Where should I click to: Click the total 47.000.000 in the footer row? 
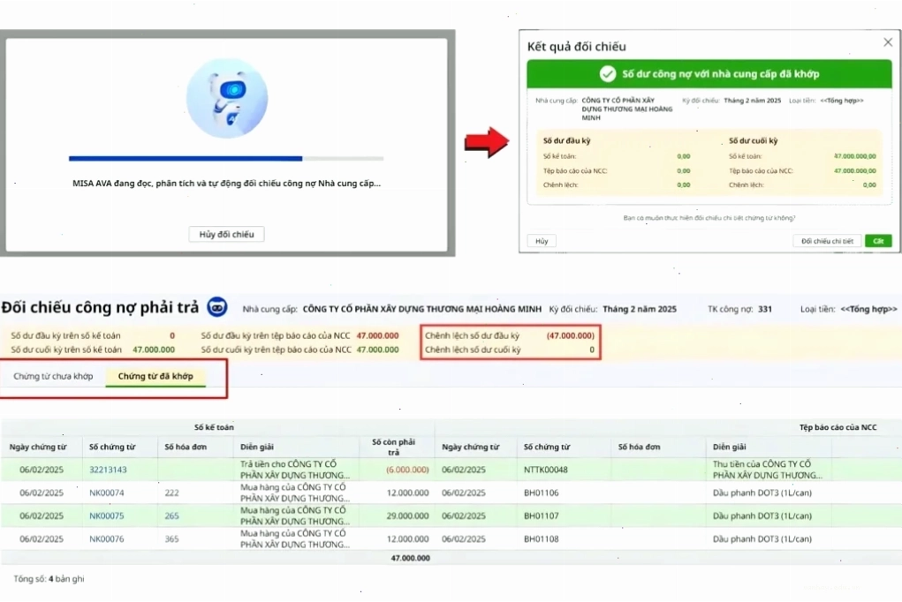(410, 558)
